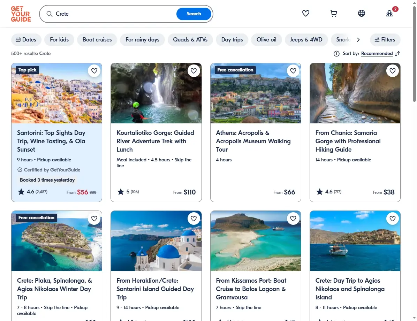Open Athens Acropolis Museum Walking Tour title
The height and width of the screenshot is (321, 417).
coord(253,141)
